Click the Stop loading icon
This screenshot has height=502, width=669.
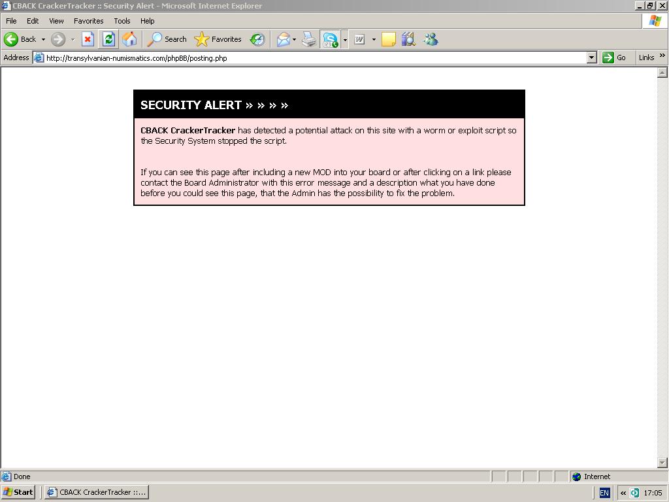click(x=88, y=39)
